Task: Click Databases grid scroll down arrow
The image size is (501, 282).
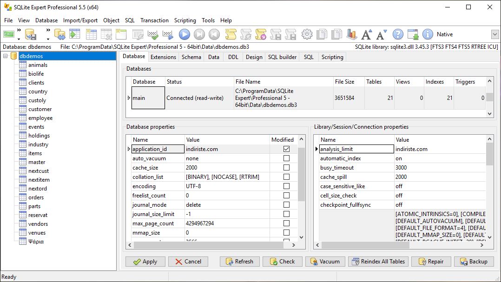Action: tap(489, 113)
